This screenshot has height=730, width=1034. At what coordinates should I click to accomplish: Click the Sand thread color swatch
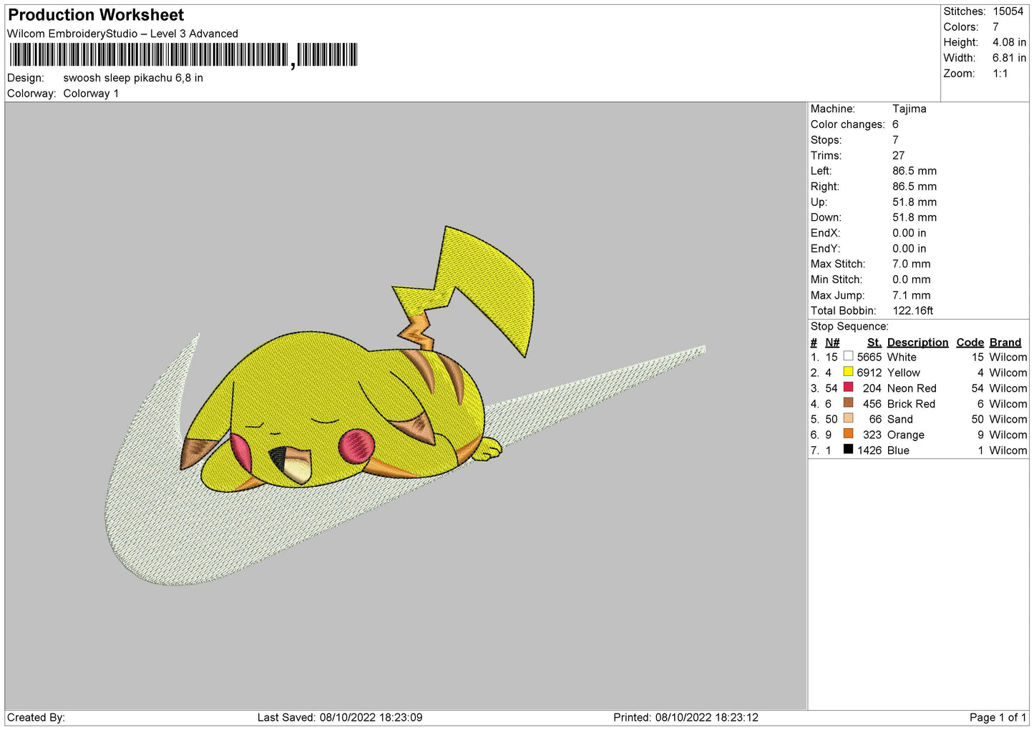[x=848, y=418]
